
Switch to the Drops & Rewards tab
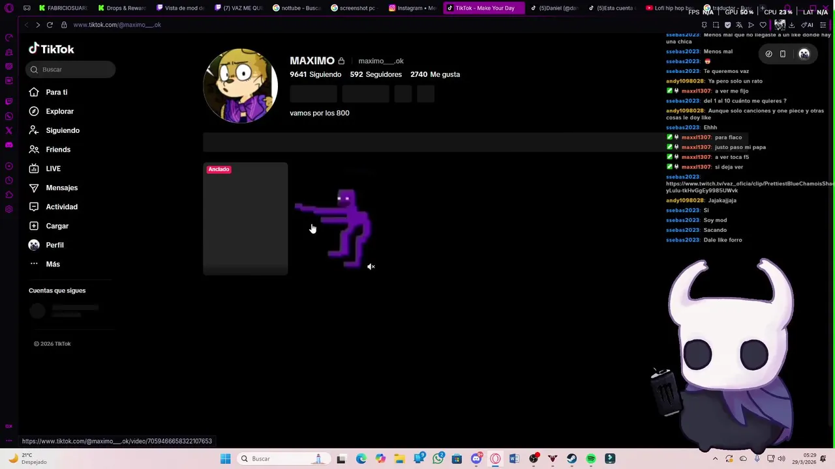(122, 8)
